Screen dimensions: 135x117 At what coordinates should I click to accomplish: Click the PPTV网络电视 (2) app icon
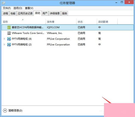[x=9, y=44]
